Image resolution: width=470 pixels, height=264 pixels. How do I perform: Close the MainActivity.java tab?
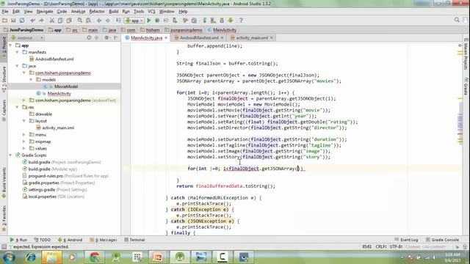(x=166, y=37)
